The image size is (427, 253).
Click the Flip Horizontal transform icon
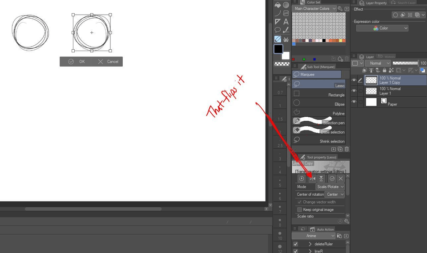point(312,178)
